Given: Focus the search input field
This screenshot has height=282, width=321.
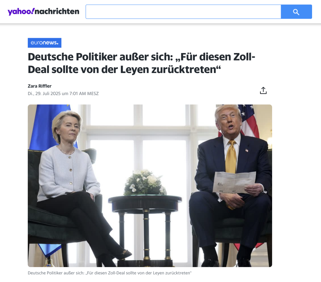Looking at the screenshot, I should point(183,12).
